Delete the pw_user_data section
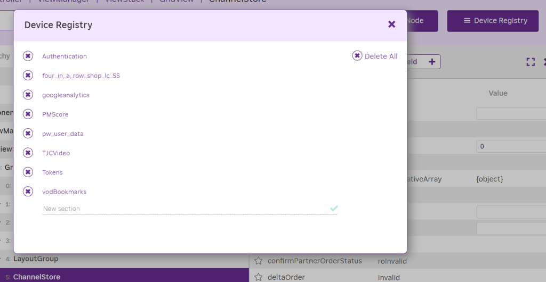This screenshot has width=546, height=282. pyautogui.click(x=28, y=134)
